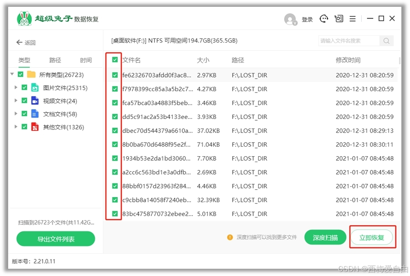The height and width of the screenshot is (276, 410).
Task: Click the 返回 back link
Action: (x=30, y=43)
